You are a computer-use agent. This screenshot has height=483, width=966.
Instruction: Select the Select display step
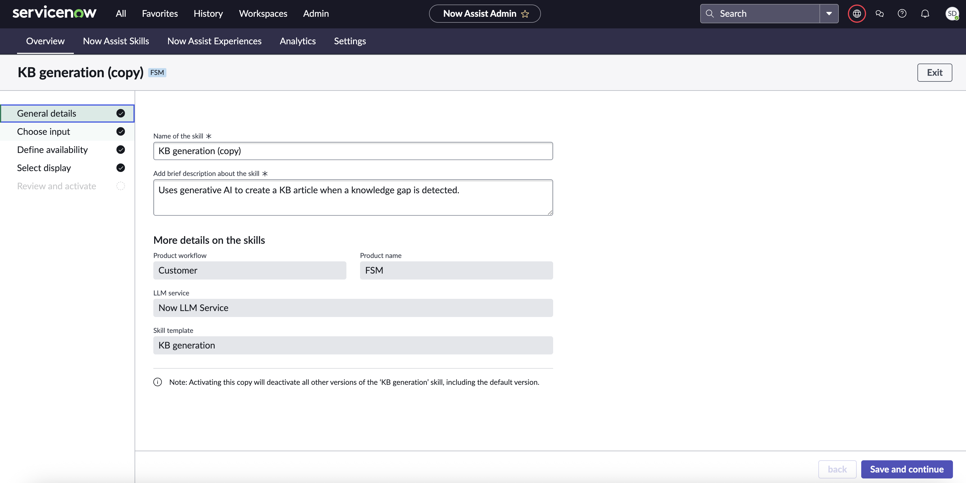coord(68,167)
